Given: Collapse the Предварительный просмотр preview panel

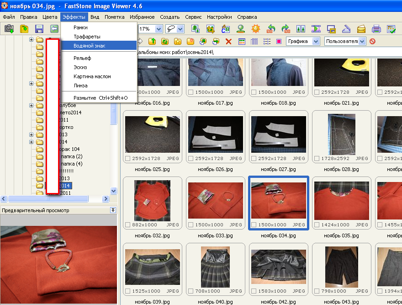Looking at the screenshot, I should [x=113, y=210].
